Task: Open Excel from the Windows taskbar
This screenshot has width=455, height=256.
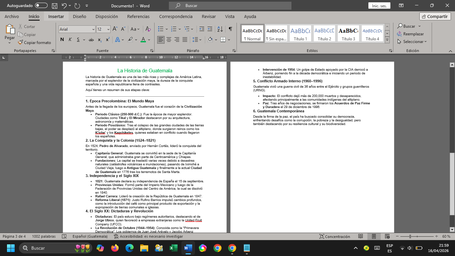Action: pos(173,248)
